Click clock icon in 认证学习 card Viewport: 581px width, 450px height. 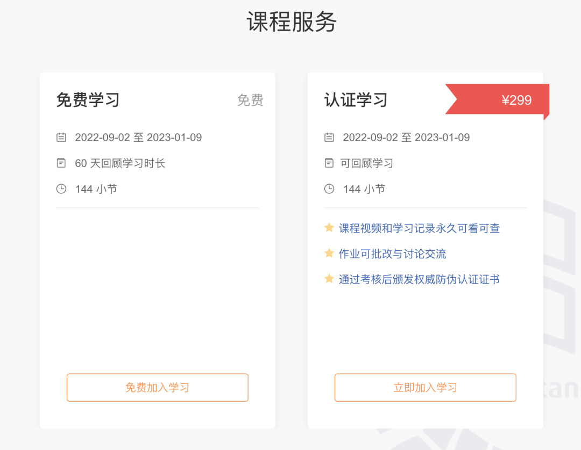point(329,188)
